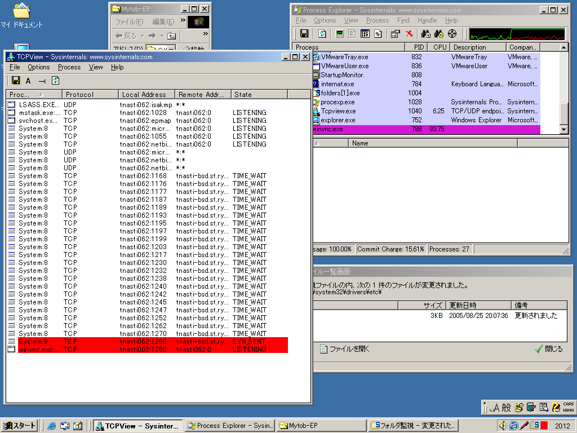Toggle show unconnected endpoints icon in TCPView

(42, 81)
